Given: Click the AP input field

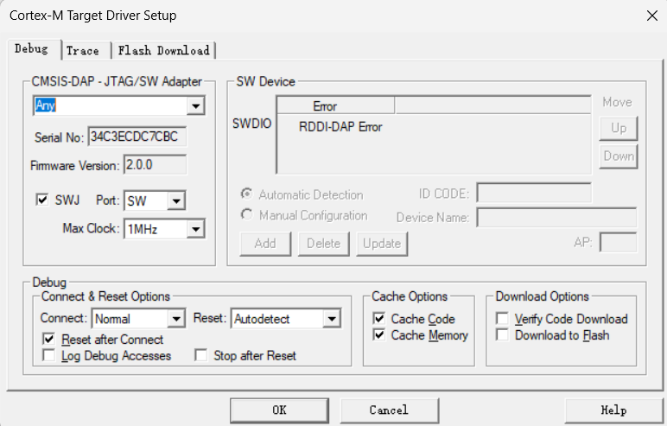Looking at the screenshot, I should (618, 243).
